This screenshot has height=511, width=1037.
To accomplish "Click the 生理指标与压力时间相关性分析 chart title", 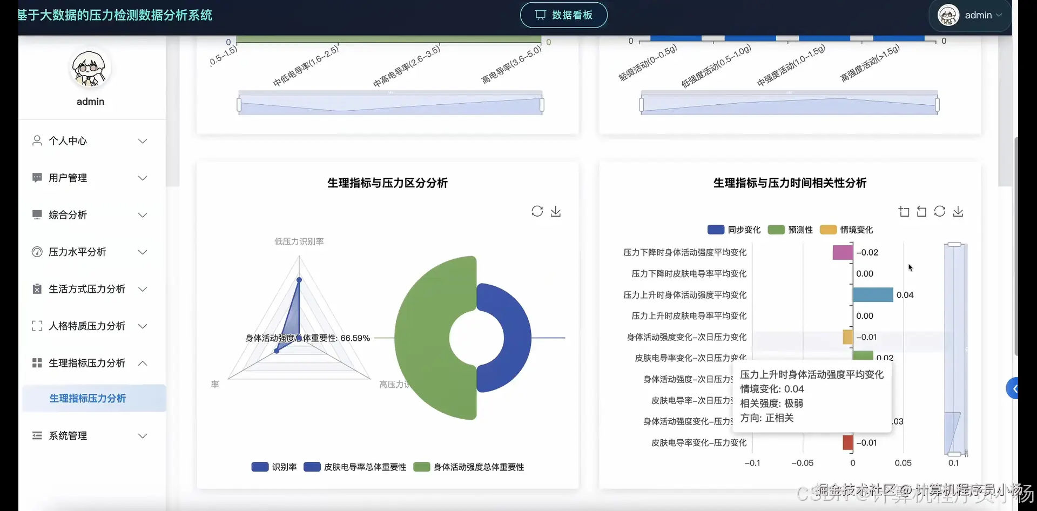I will point(790,183).
